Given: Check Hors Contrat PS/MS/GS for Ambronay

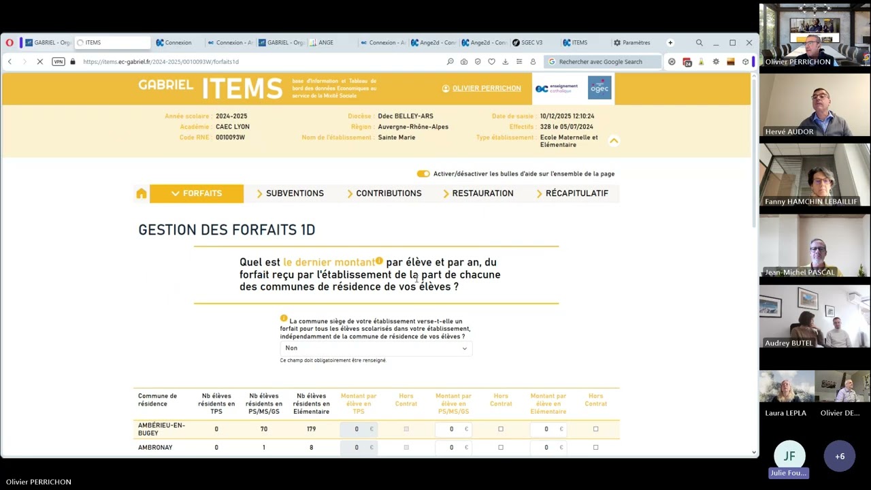Looking at the screenshot, I should pyautogui.click(x=501, y=447).
